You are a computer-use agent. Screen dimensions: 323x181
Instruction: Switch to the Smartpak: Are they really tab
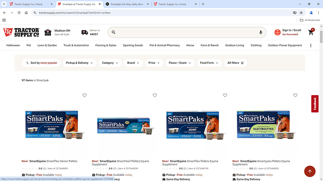point(127,4)
